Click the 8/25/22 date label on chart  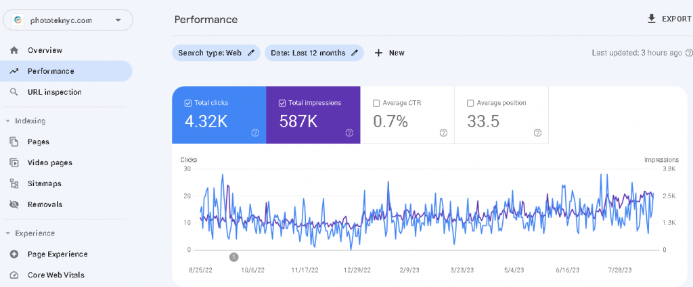[x=200, y=270]
